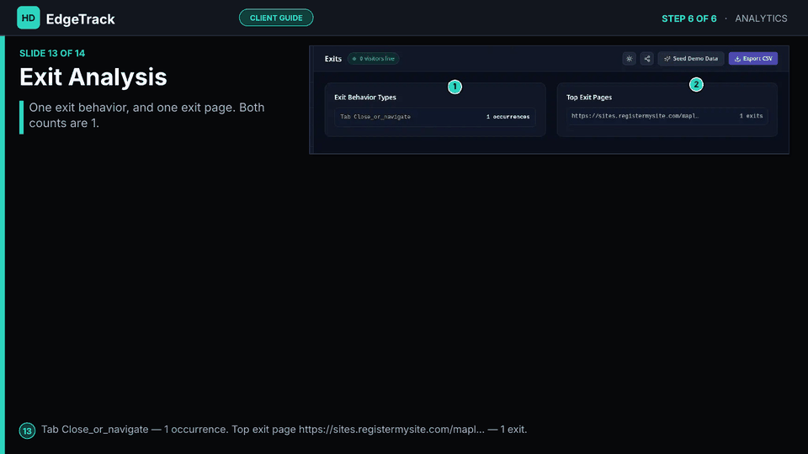The height and width of the screenshot is (454, 808).
Task: Export data with Export CSV button
Action: pyautogui.click(x=752, y=59)
